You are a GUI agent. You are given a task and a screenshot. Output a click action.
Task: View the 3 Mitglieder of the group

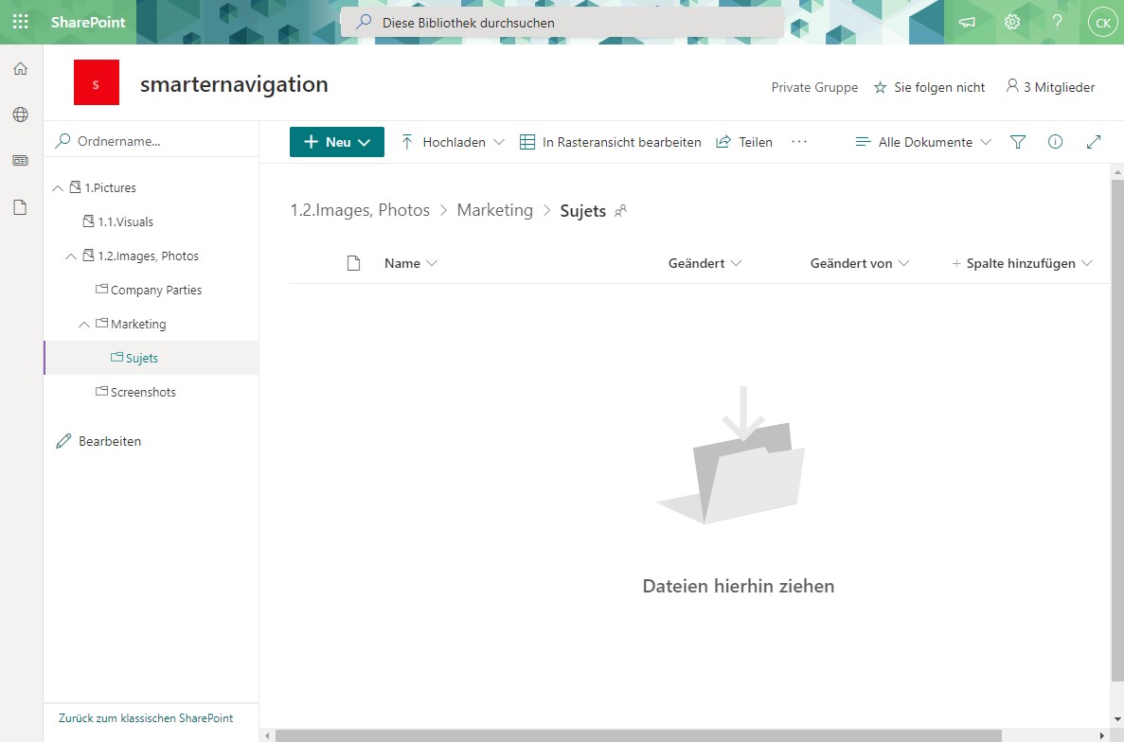click(x=1050, y=87)
